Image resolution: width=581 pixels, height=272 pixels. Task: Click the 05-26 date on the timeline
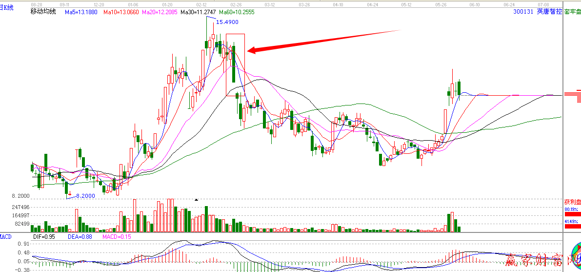441,4
